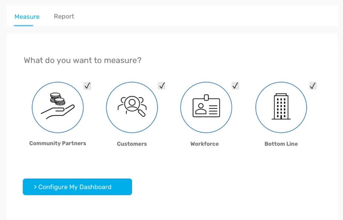343x220 pixels.
Task: Click the Bottom Line label
Action: point(281,144)
